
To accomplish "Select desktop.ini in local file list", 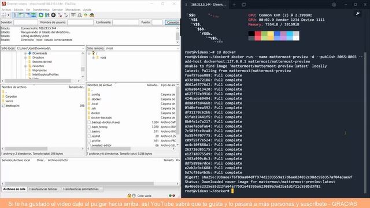I will tap(12, 106).
